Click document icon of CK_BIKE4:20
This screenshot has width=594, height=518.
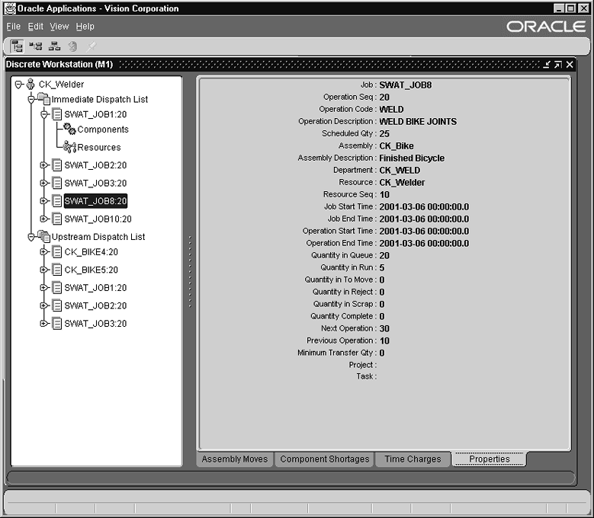[57, 251]
